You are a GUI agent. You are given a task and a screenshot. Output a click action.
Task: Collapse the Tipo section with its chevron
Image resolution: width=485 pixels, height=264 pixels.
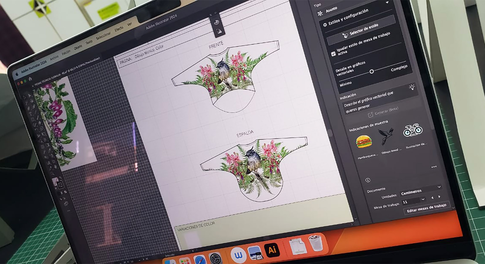tap(387, 3)
